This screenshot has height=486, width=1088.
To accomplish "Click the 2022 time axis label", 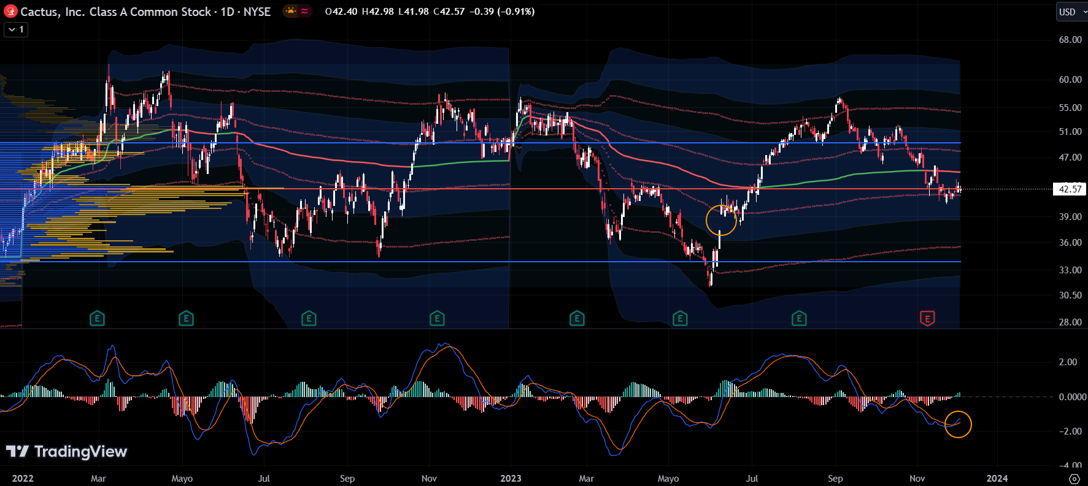I will coord(23,479).
